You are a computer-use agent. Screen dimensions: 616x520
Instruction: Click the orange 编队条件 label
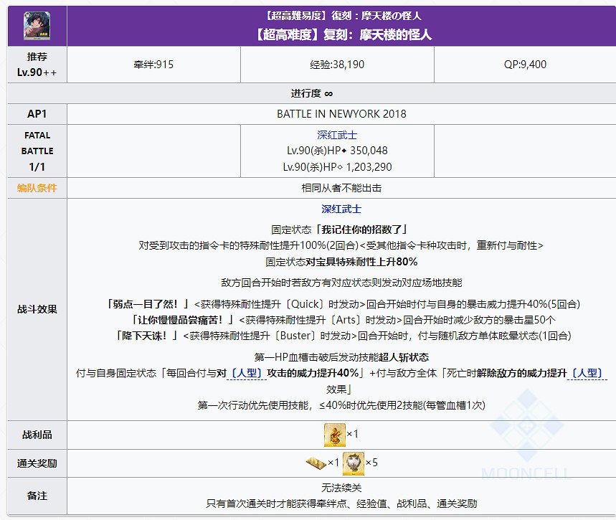click(x=37, y=188)
